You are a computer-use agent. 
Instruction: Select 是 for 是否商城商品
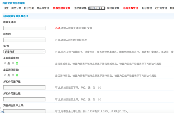pyautogui.click(x=5, y=63)
